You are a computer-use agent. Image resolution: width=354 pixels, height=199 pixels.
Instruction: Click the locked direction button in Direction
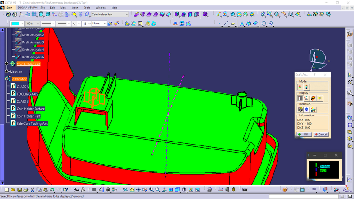click(x=300, y=110)
